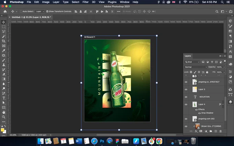Toggle visibility of the Drop Shadow effect
The width and height of the screenshot is (234, 146).
click(199, 113)
